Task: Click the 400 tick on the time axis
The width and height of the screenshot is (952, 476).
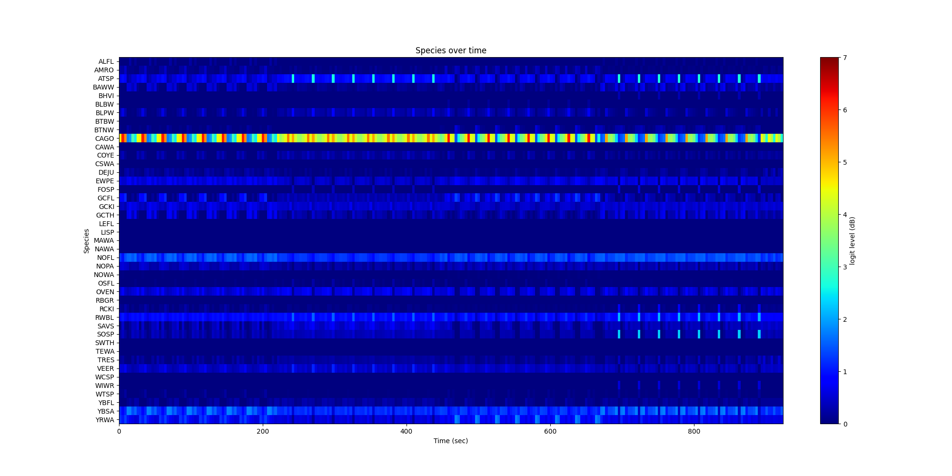Action: 406,432
